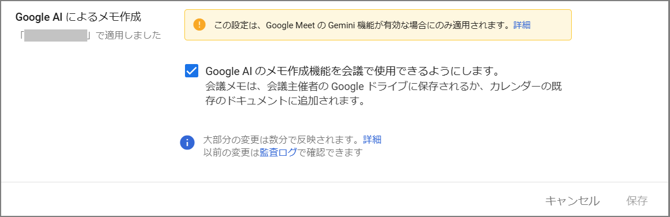This screenshot has height=217, width=670.
Task: Click the label text Google AI のメモ作成機能を会議で使用できるようにします
Action: pos(353,70)
